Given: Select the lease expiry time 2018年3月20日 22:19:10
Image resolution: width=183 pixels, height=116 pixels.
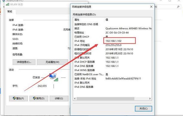Looking at the screenshot, I should tap(119, 54).
